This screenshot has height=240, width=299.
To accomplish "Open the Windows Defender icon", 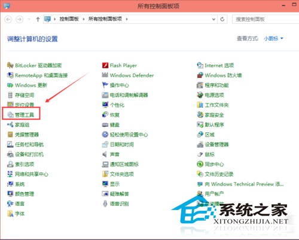I will [105, 75].
